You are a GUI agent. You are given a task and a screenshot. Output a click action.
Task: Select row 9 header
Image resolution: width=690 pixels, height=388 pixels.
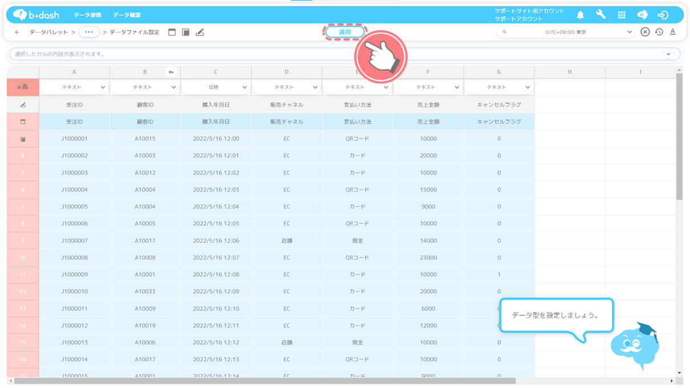pyautogui.click(x=23, y=241)
